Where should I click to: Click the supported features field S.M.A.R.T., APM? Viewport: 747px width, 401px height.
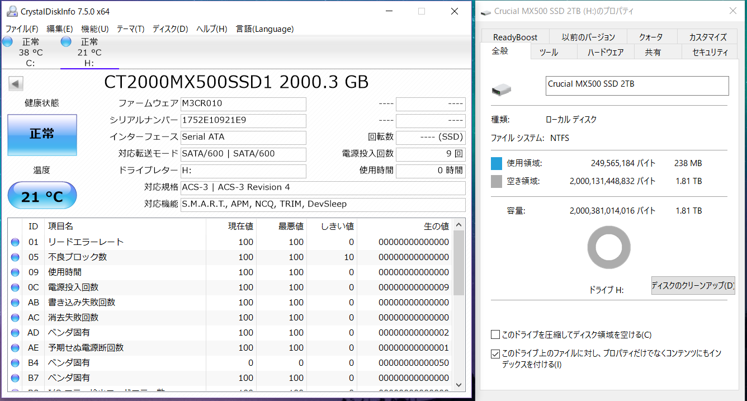(x=323, y=205)
